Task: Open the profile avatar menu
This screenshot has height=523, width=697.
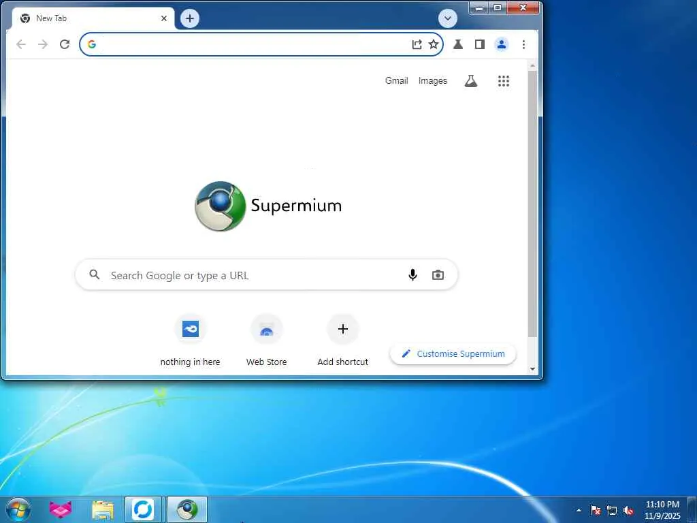Action: click(x=502, y=44)
